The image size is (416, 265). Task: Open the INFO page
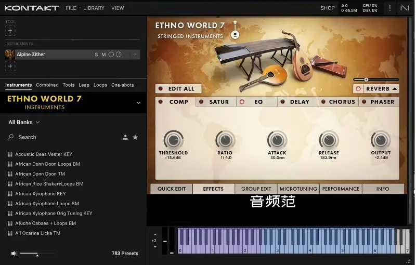[383, 189]
